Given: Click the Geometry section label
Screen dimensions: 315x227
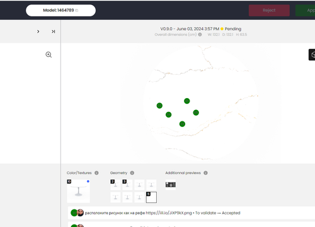Looking at the screenshot, I should click(x=118, y=173).
